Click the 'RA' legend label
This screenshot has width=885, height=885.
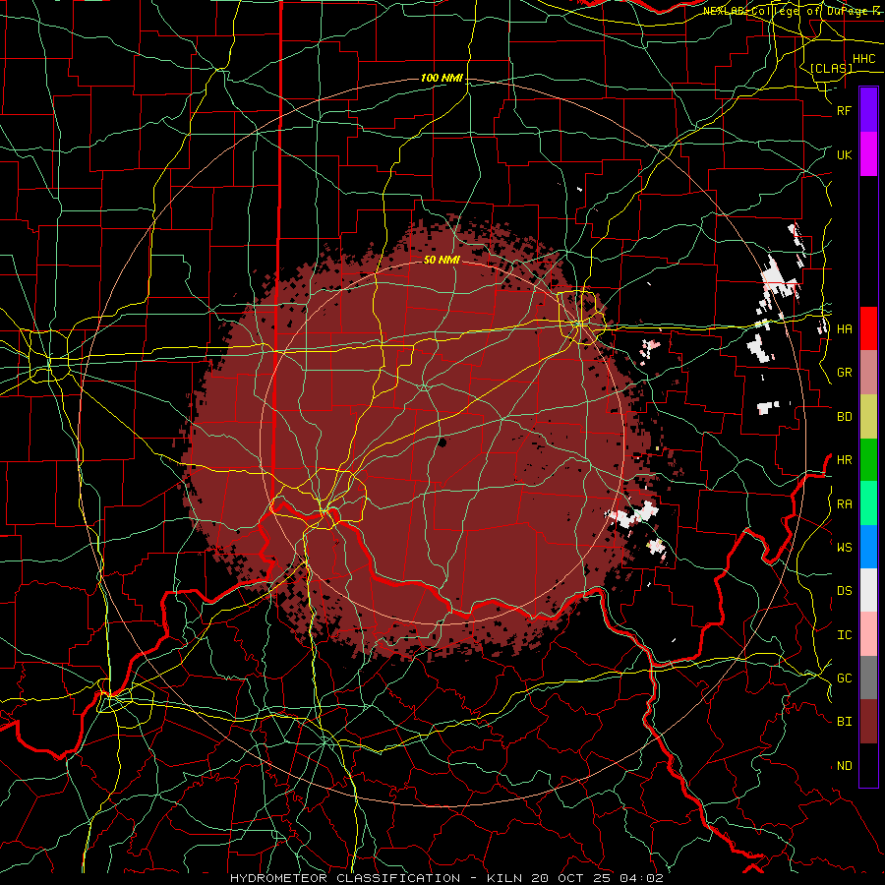pos(844,503)
